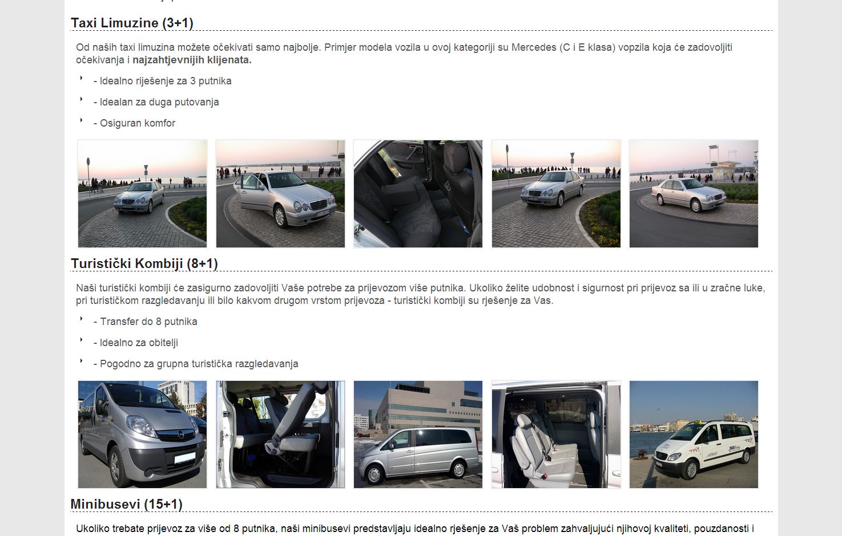842x536 pixels.
Task: Click the Minibusevi (15+1) heading
Action: [126, 504]
